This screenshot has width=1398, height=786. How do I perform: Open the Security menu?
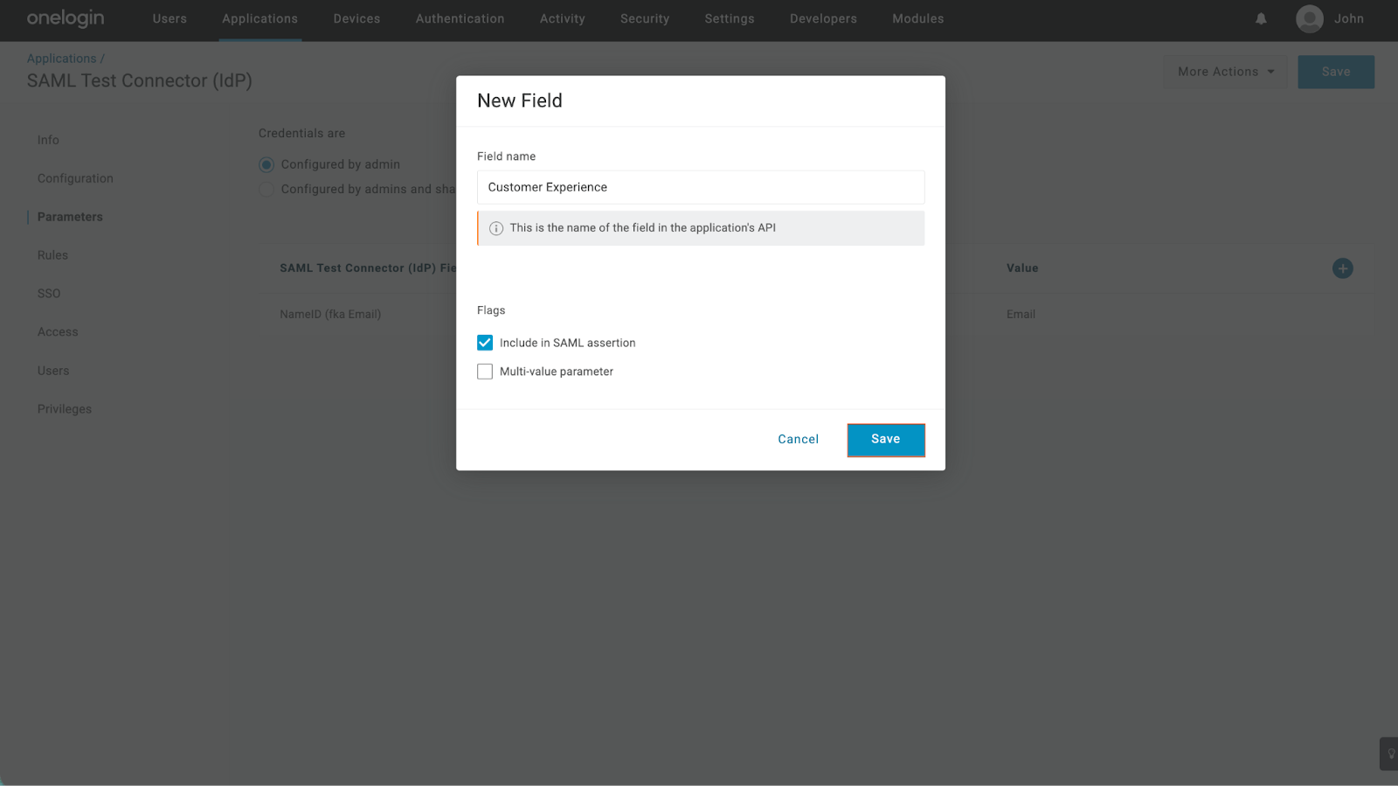tap(645, 18)
